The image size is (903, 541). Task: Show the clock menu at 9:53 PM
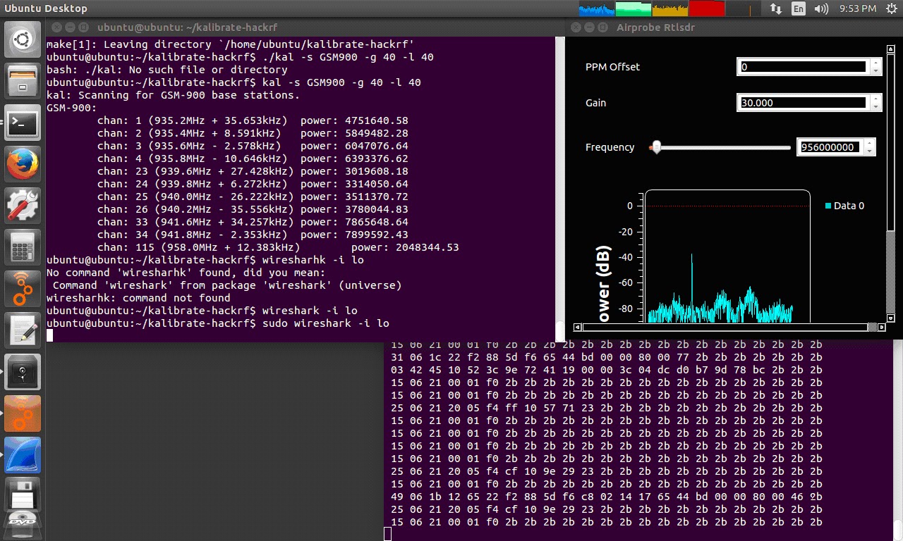[858, 8]
